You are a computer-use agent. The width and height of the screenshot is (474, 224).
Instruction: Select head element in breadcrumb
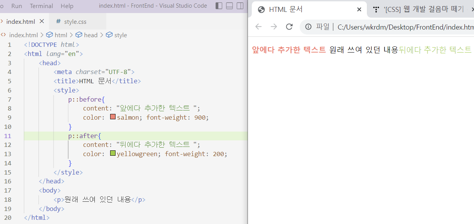(x=91, y=35)
